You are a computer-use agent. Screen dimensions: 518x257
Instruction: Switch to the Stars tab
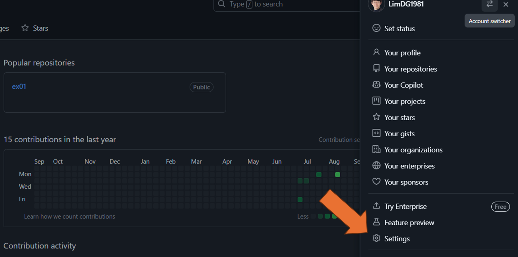[35, 28]
